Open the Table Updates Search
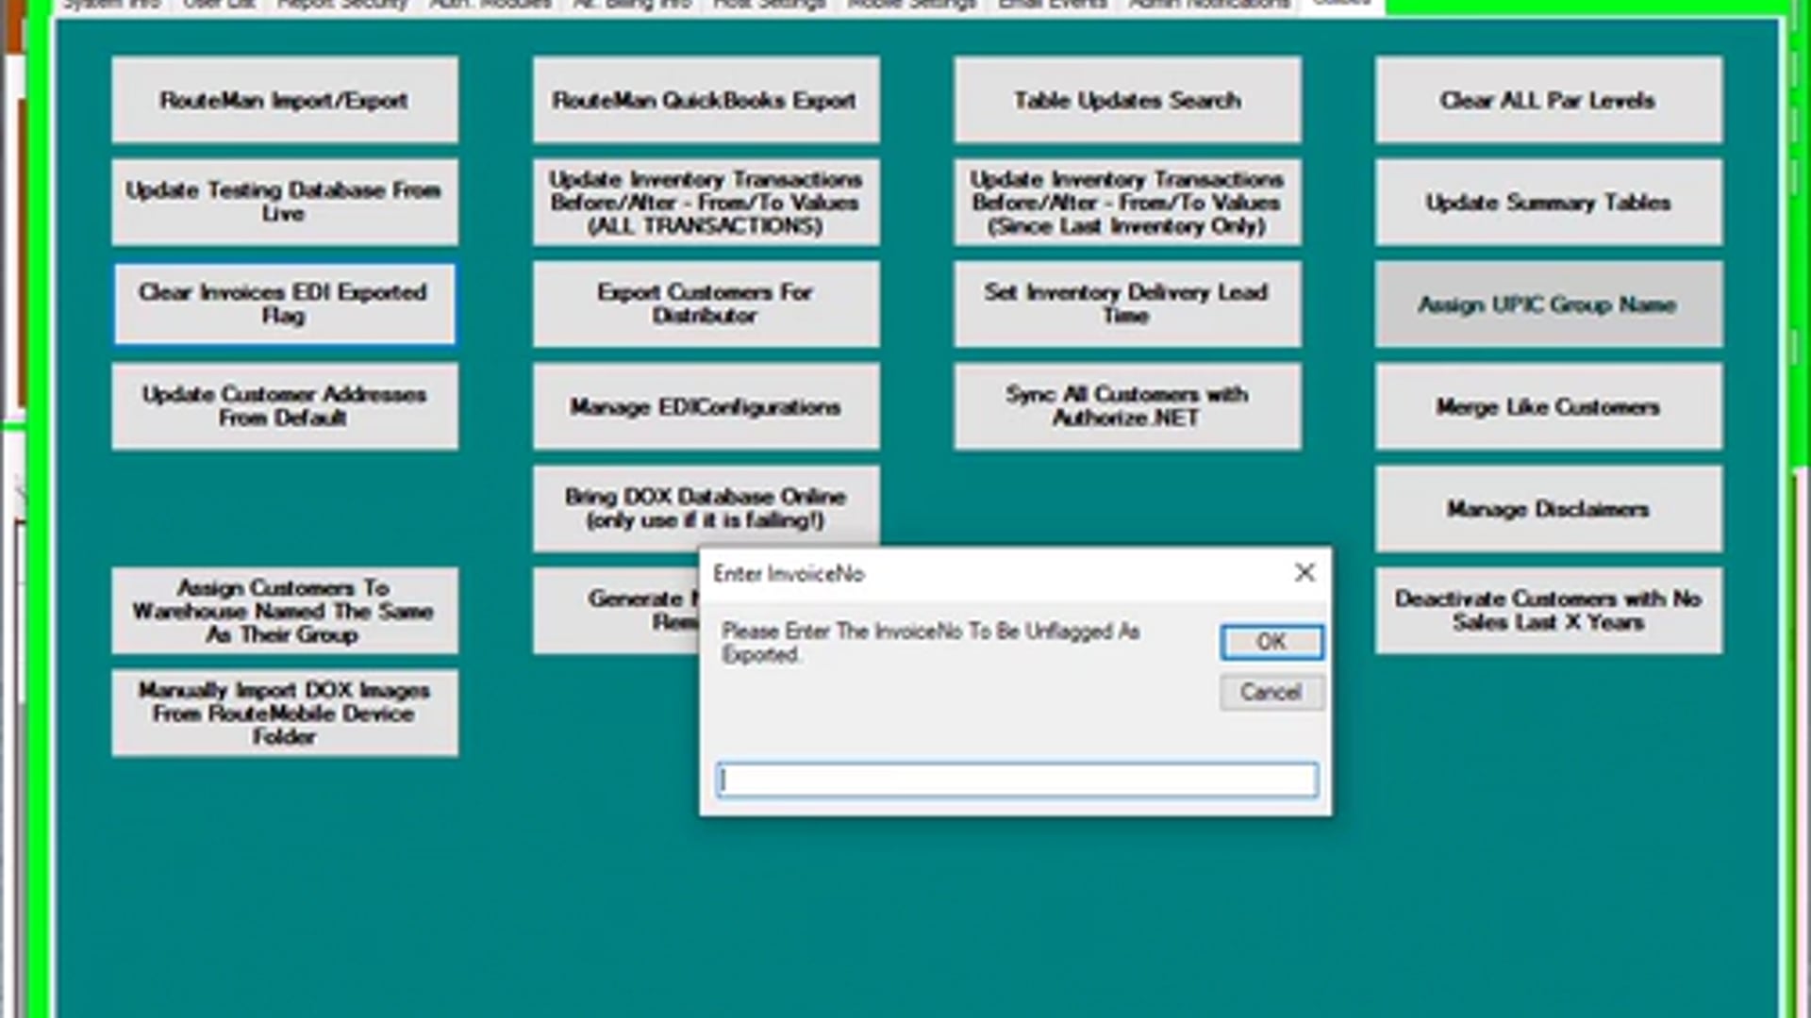 [x=1127, y=100]
